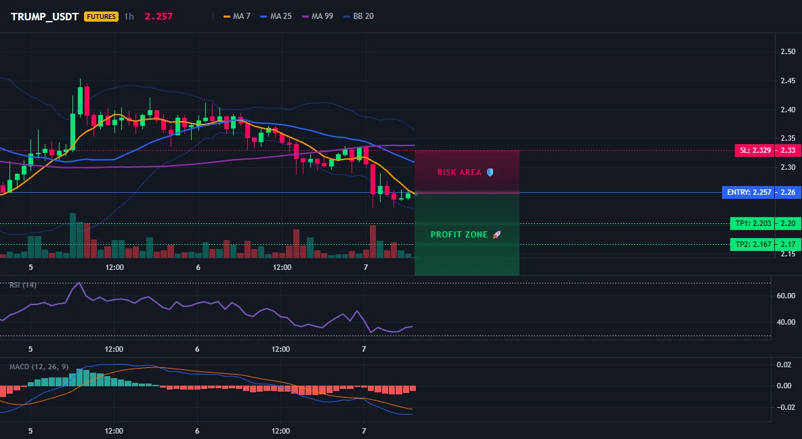This screenshot has width=802, height=439.
Task: Click the red 2.257 price in header
Action: tap(159, 16)
